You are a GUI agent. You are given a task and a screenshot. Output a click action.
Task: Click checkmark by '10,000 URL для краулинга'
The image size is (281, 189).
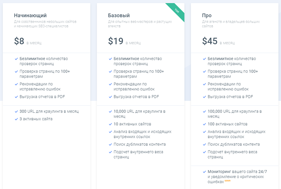click(110, 112)
